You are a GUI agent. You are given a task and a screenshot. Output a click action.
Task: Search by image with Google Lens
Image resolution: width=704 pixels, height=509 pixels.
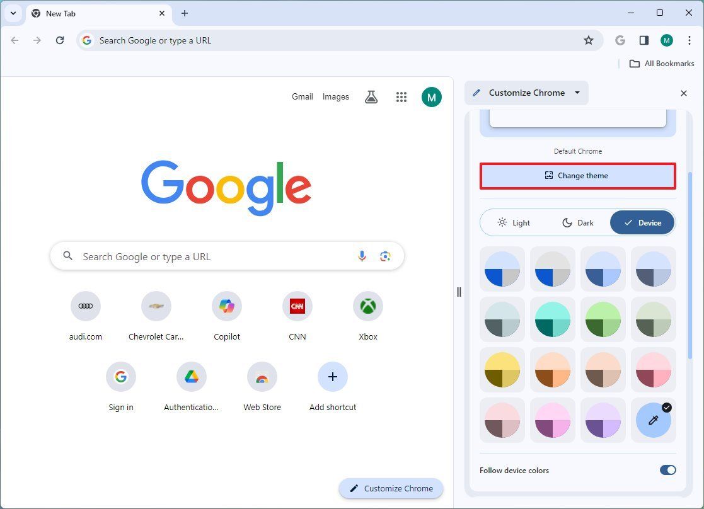click(385, 256)
